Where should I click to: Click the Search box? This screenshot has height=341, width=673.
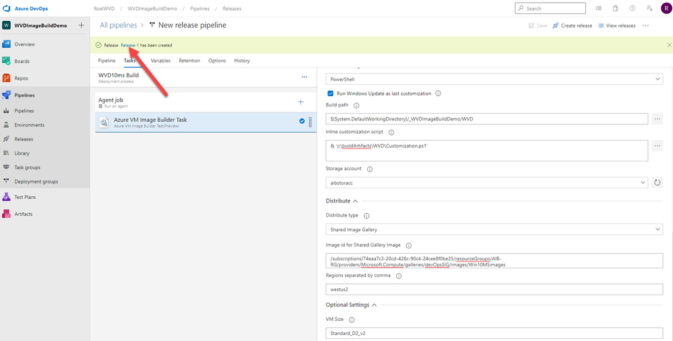click(550, 8)
